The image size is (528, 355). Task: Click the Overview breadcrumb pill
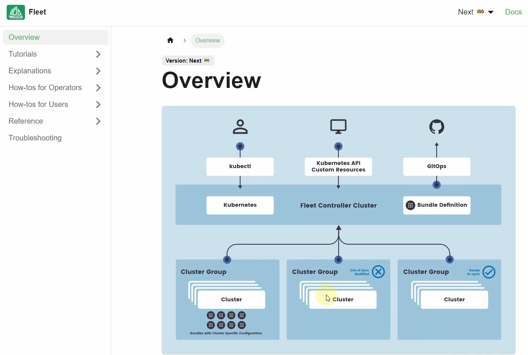(x=208, y=41)
